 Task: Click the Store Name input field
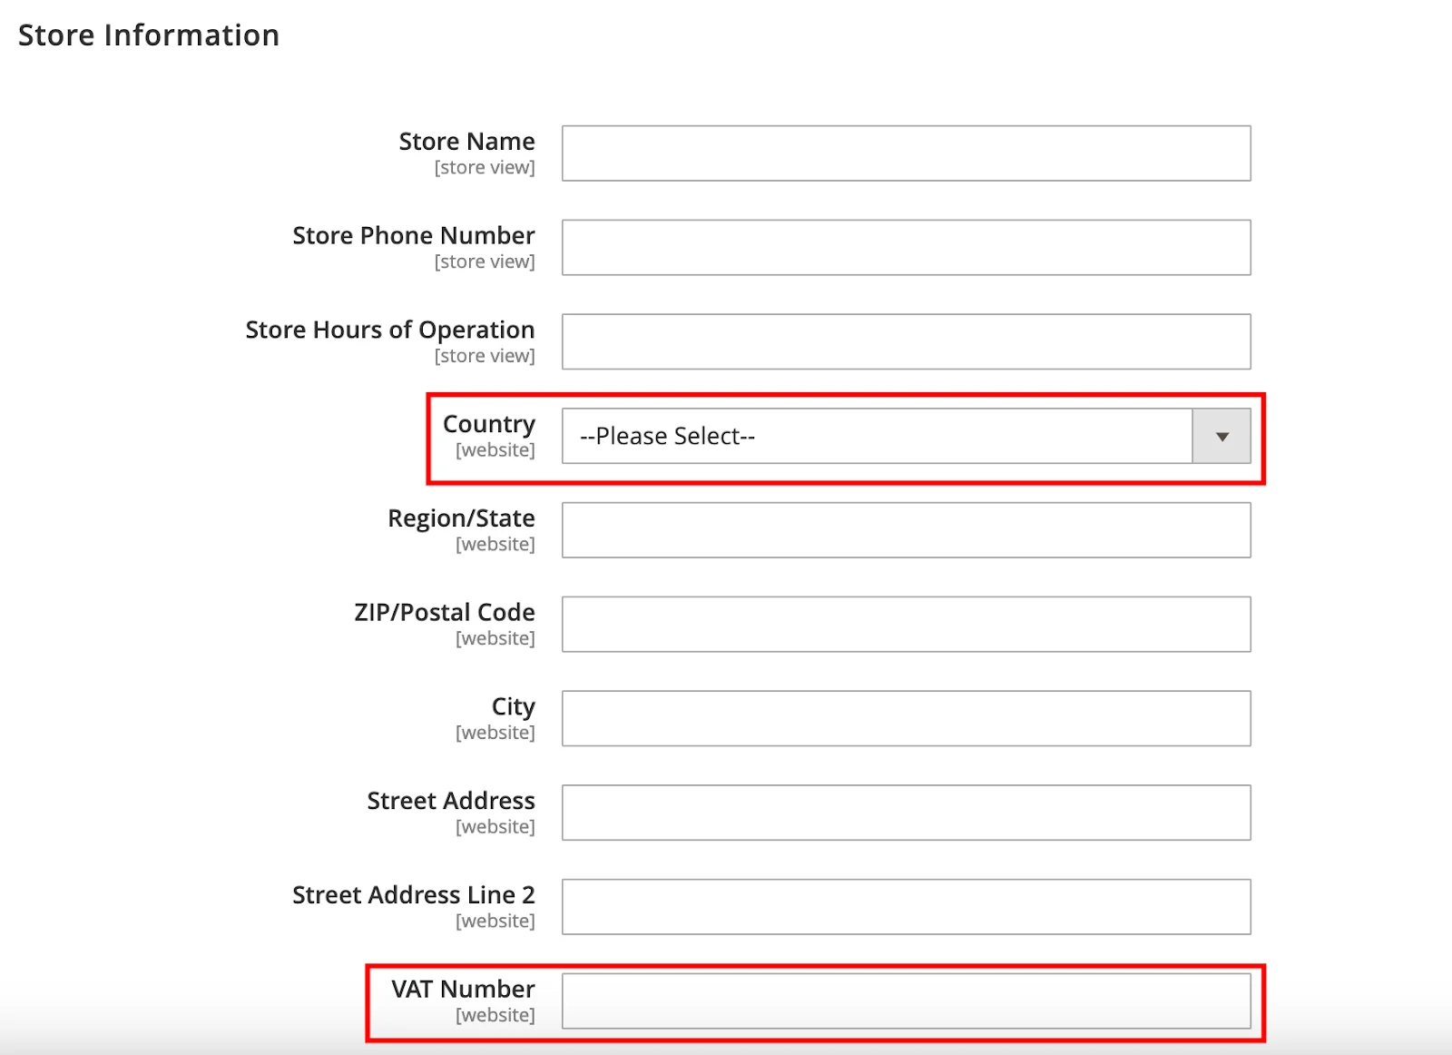point(906,153)
